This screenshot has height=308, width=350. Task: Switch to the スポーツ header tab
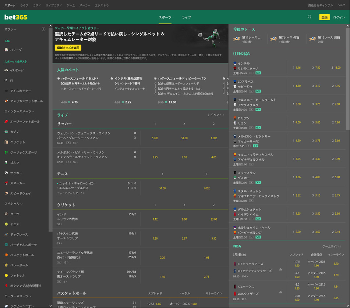point(165,17)
